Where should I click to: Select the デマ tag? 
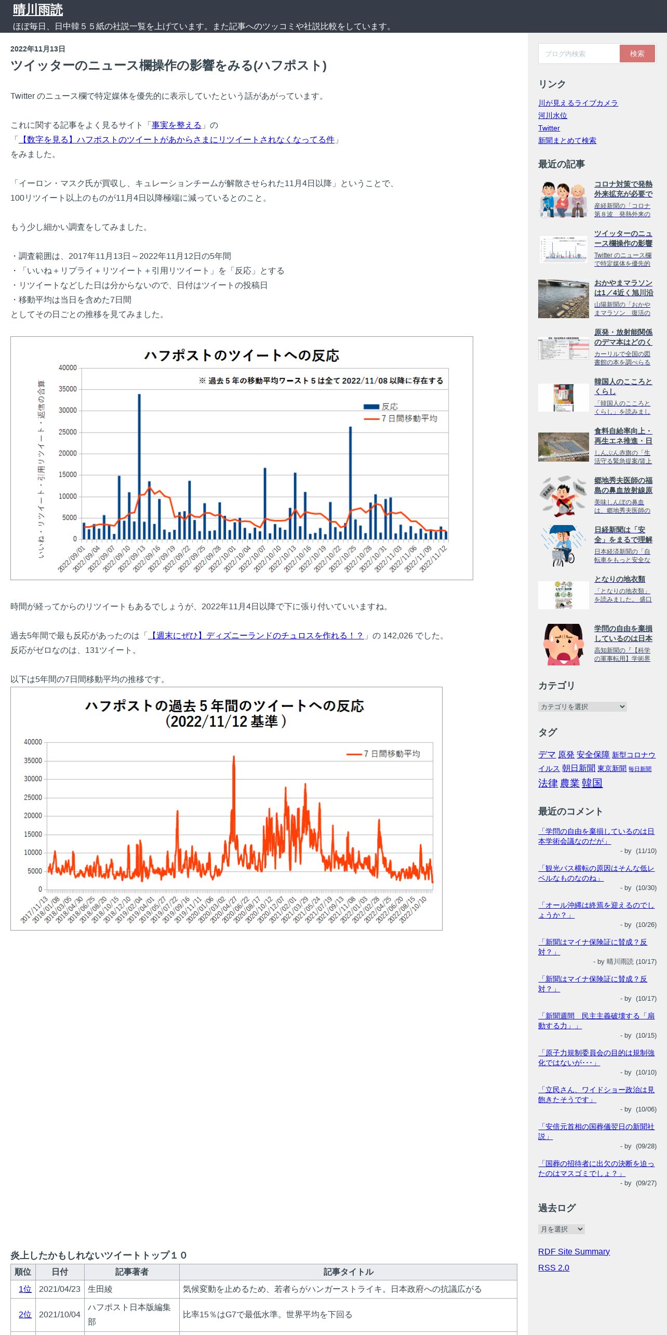point(546,754)
